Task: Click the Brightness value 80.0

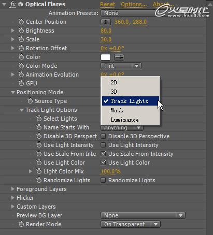Action: 106,31
